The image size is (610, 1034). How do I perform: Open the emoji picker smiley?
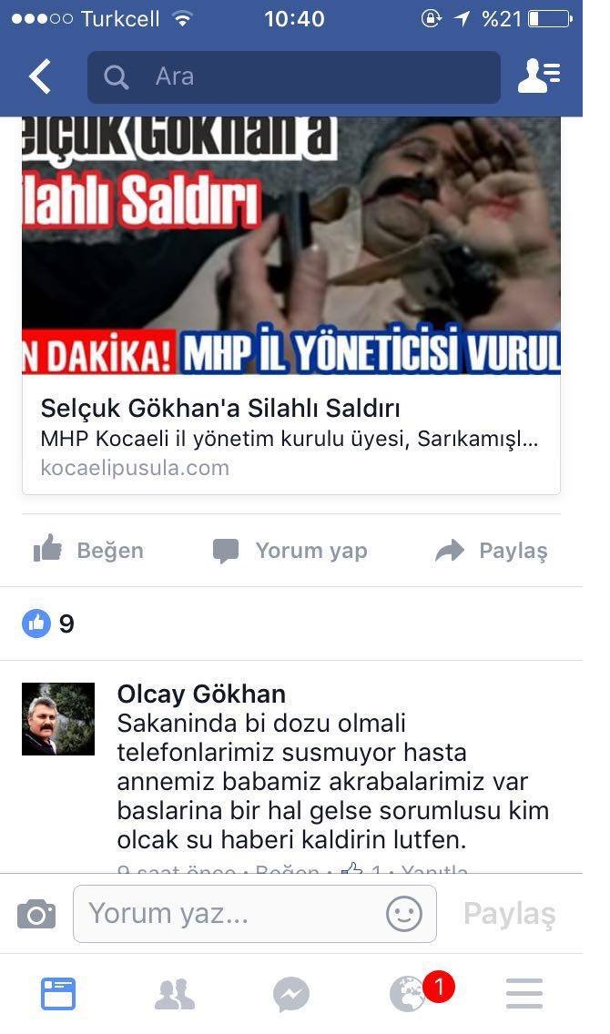403,914
